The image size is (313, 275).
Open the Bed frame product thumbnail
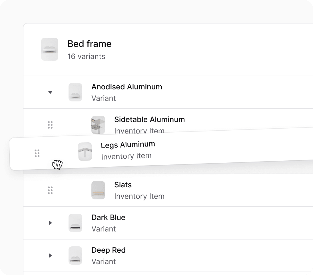click(50, 49)
